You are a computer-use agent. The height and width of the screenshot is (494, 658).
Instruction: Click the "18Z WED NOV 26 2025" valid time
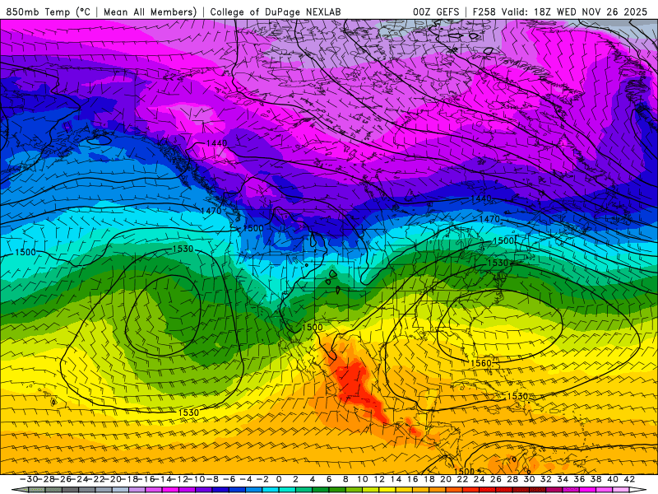pyautogui.click(x=591, y=12)
